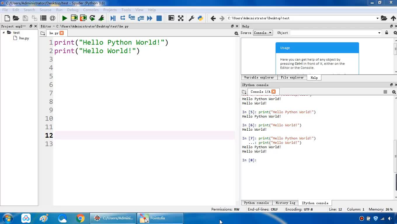Open Chrome from the Windows taskbar
The height and width of the screenshot is (224, 397).
pos(80,218)
